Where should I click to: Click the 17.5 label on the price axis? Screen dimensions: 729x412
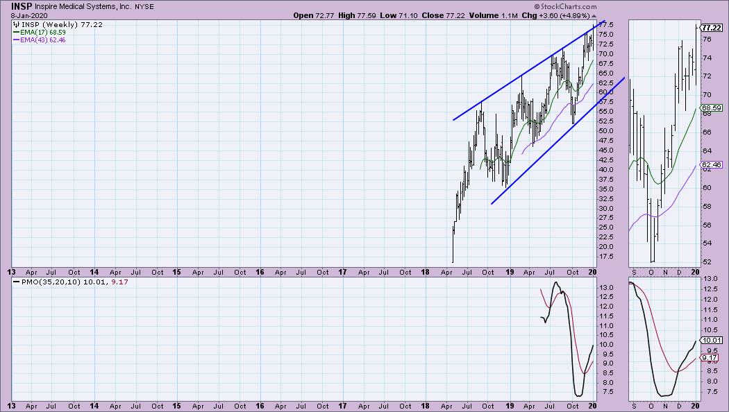coord(606,257)
